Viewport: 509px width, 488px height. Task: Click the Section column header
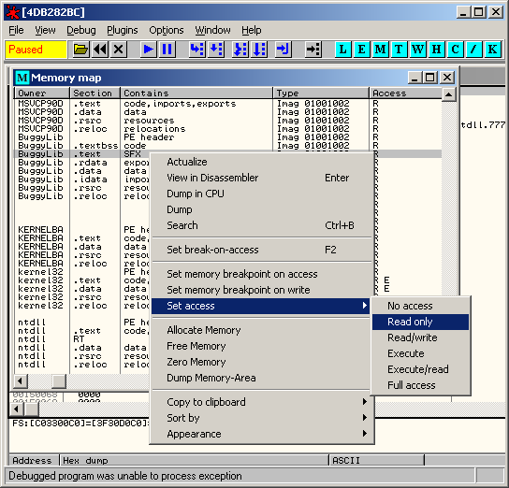[x=95, y=93]
